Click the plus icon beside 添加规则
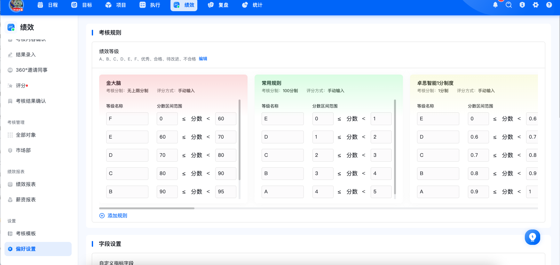Screen dimensions: 560x265 [102, 216]
